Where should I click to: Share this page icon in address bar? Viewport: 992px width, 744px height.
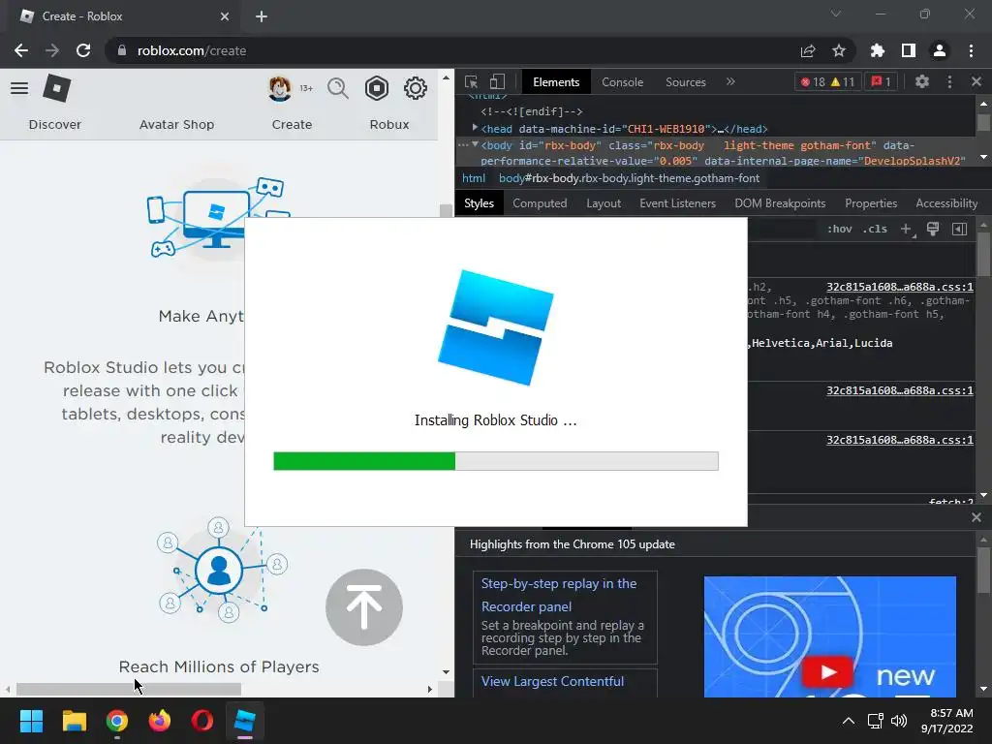click(x=808, y=50)
